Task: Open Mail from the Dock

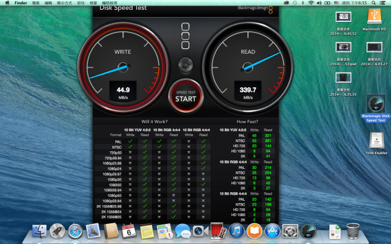Action: (93, 231)
